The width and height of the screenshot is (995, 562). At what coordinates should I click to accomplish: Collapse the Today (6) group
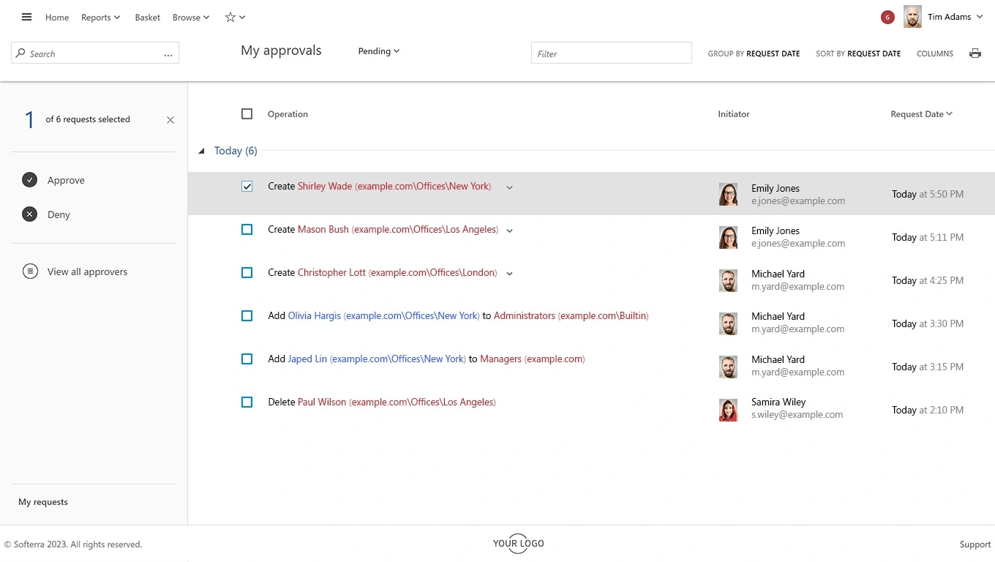click(202, 151)
